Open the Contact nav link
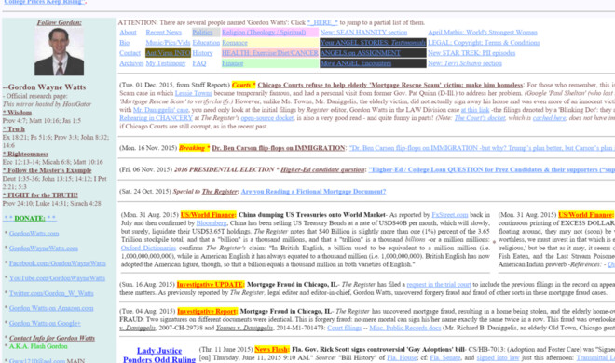The height and width of the screenshot is (363, 615). [x=130, y=53]
